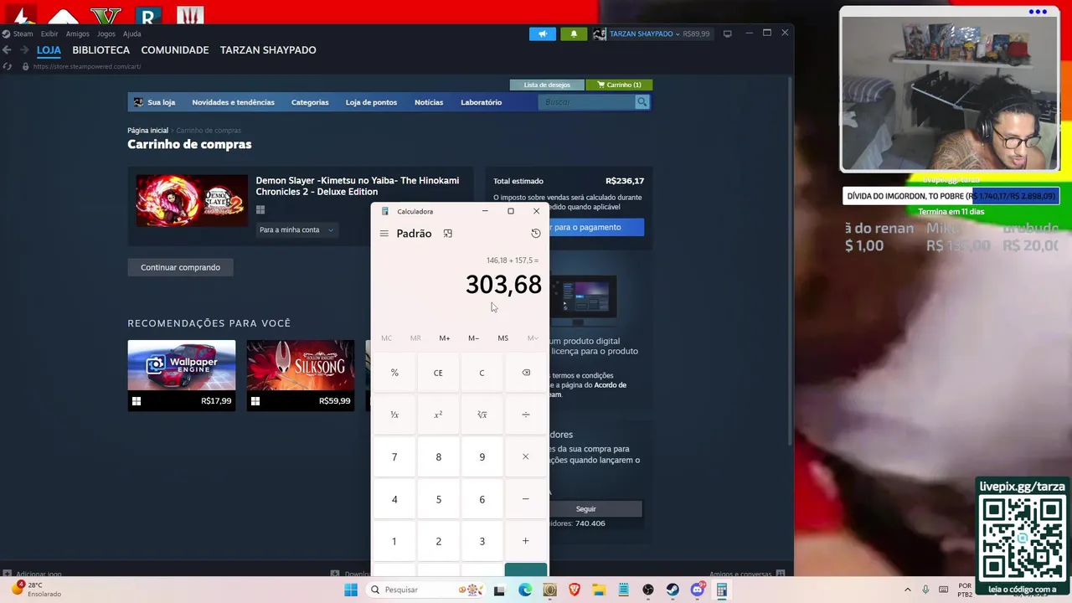
Task: Click the C clear key on calculator
Action: [x=482, y=373]
